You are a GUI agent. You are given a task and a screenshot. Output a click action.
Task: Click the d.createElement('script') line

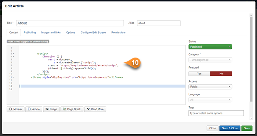click(75, 63)
